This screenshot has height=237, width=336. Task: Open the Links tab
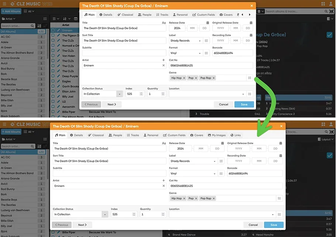click(236, 135)
